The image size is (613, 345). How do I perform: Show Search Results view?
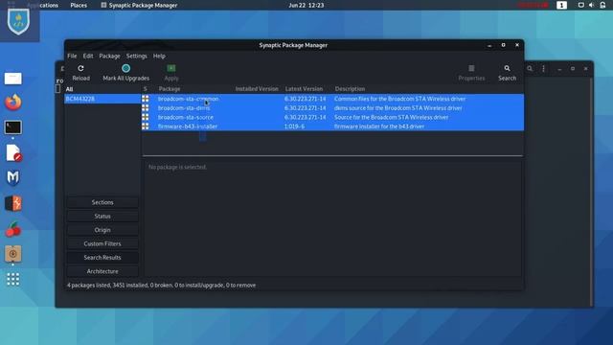tap(102, 258)
